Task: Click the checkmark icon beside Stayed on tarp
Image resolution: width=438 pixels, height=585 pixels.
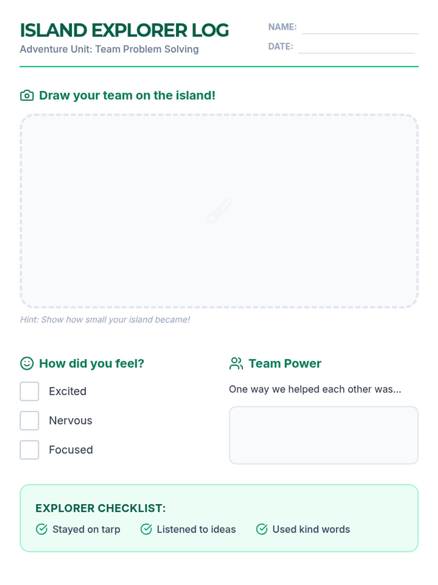Action: pos(42,529)
